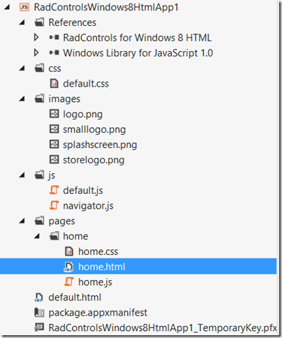282x338 pixels.
Task: Collapse the pages folder
Action: pyautogui.click(x=22, y=221)
